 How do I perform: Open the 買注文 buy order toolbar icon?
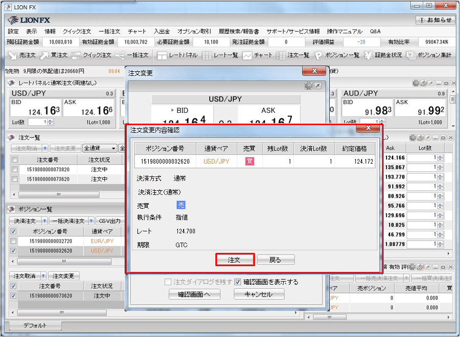54,55
